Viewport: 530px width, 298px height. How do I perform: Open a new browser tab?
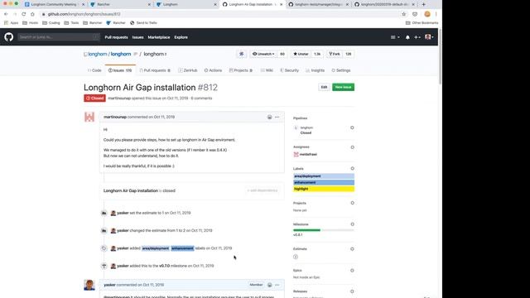423,4
